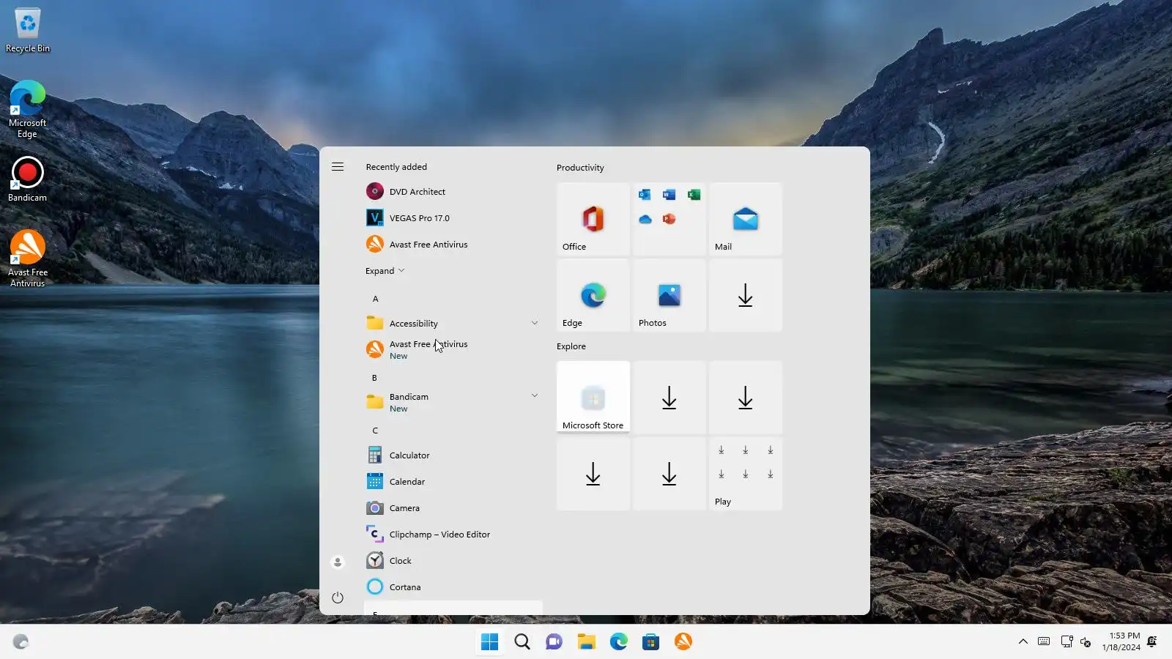Launch DVD Architect from Recently added
The width and height of the screenshot is (1172, 659).
pyautogui.click(x=453, y=192)
